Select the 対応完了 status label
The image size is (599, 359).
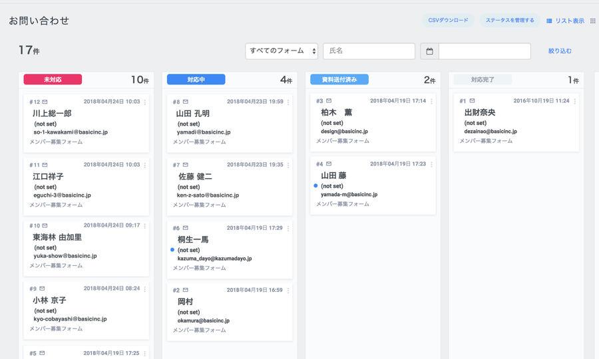tap(483, 80)
